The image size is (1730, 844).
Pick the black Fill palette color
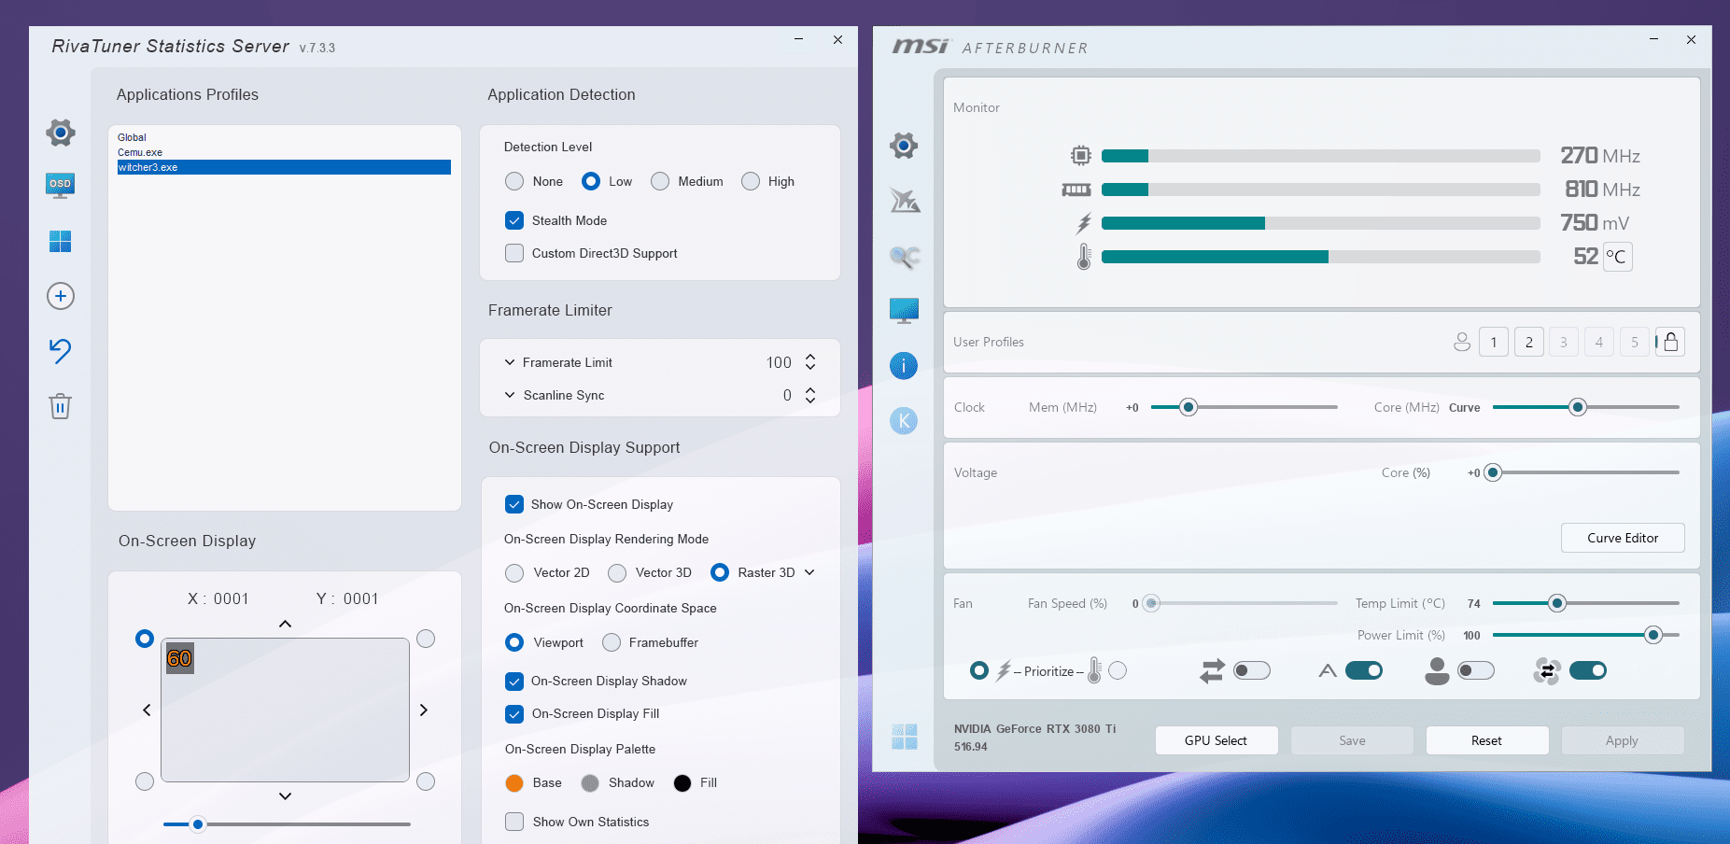682,782
